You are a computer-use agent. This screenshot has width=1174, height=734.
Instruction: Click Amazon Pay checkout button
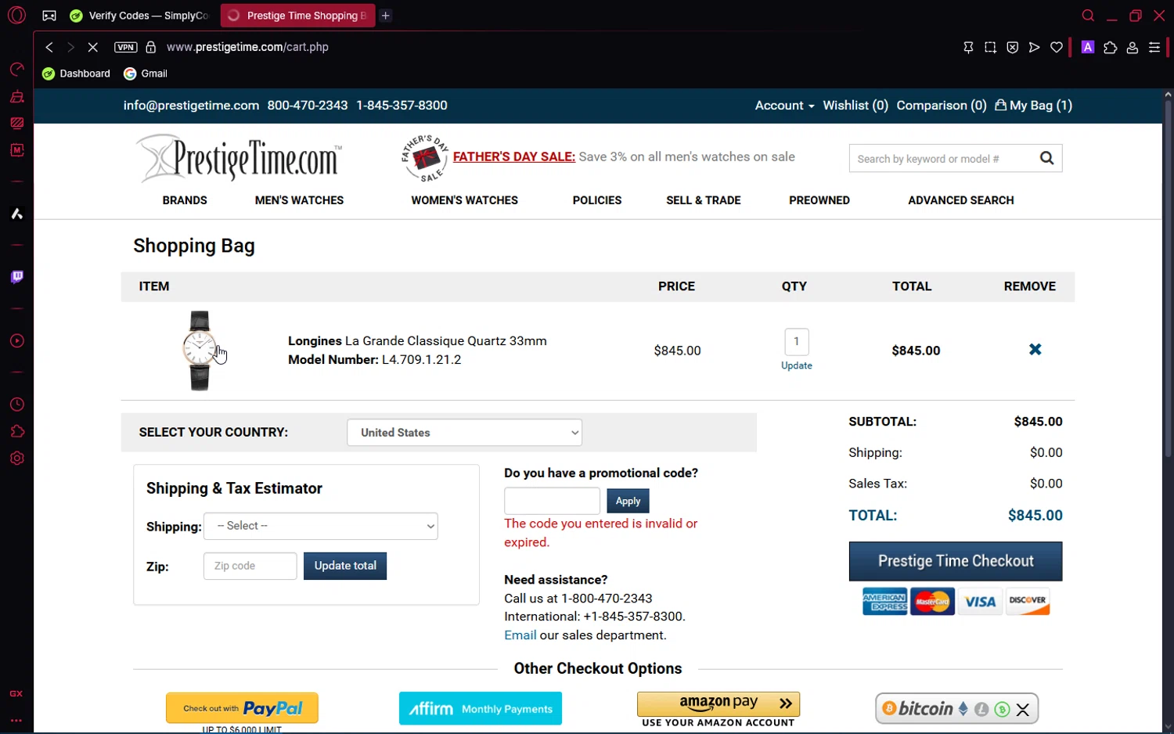point(718,703)
